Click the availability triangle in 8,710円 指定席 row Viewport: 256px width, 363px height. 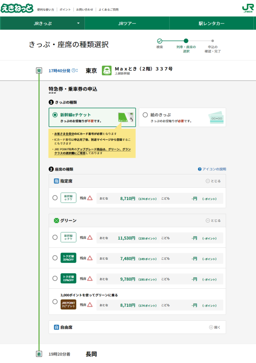coord(90,198)
